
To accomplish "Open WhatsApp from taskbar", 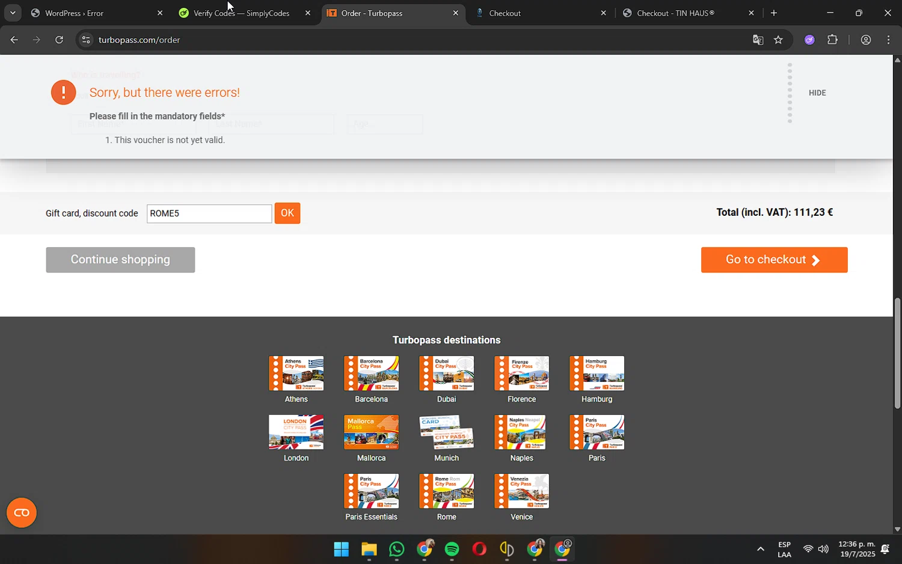I will pos(396,550).
